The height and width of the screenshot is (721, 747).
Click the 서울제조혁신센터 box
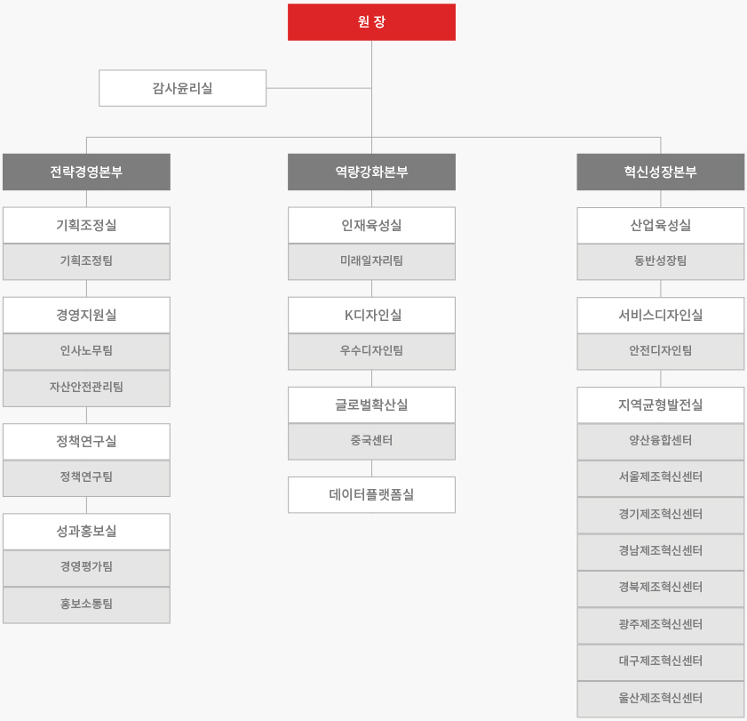click(x=660, y=478)
